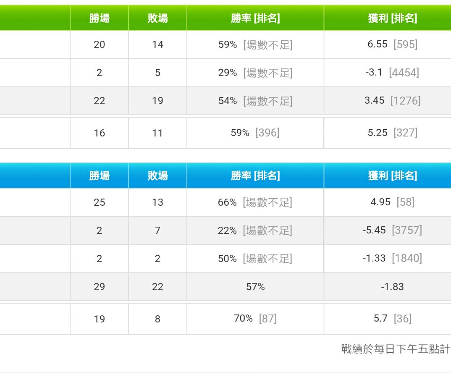Screen dimensions: 451x380
Task: Click the profit rank [1276]
Action: click(406, 101)
